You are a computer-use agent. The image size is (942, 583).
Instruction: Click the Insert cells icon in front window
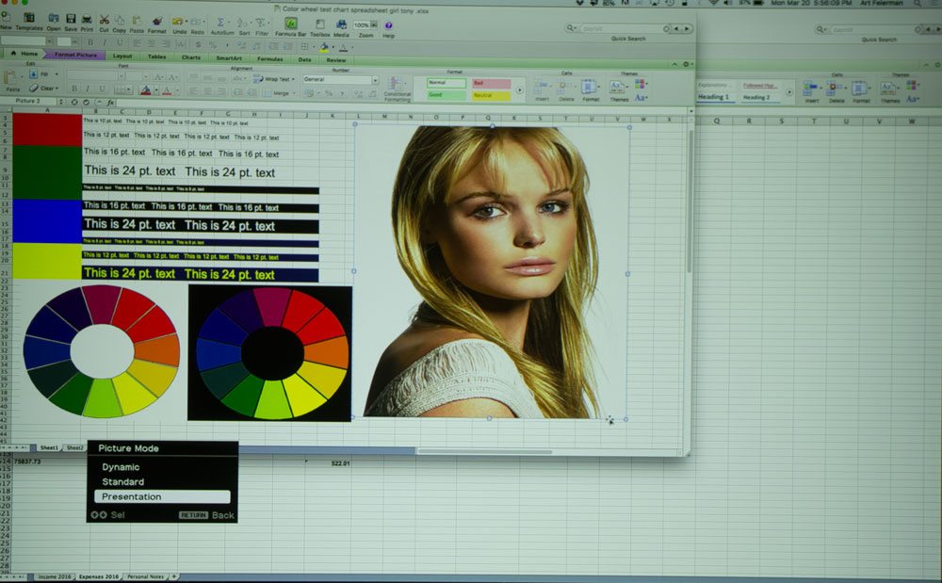[x=542, y=87]
